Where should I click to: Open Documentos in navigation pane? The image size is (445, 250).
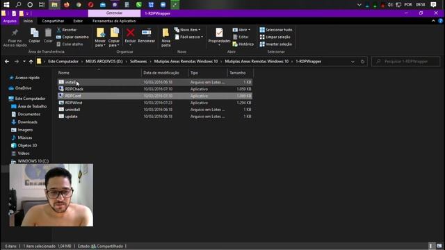[26, 114]
